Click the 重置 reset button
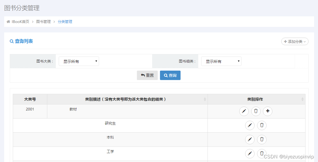This screenshot has width=318, height=162. click(147, 75)
